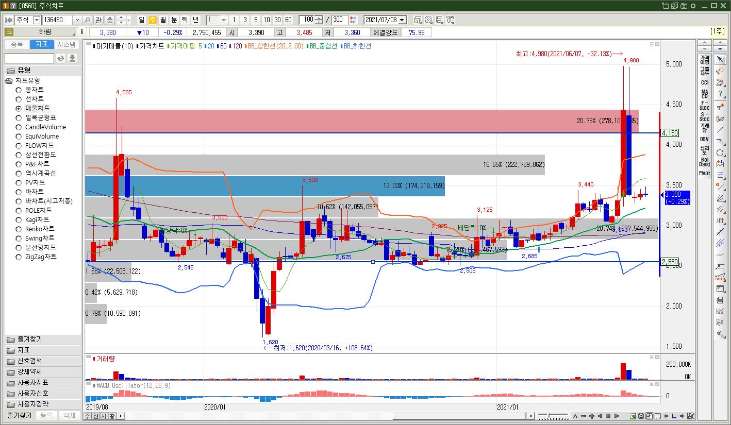The height and width of the screenshot is (425, 731).
Task: Open the stock info 'i' button
Action: [82, 32]
